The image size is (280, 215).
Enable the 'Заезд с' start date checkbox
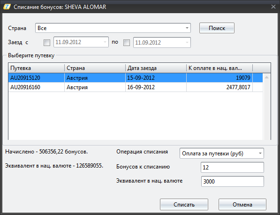tap(47, 43)
